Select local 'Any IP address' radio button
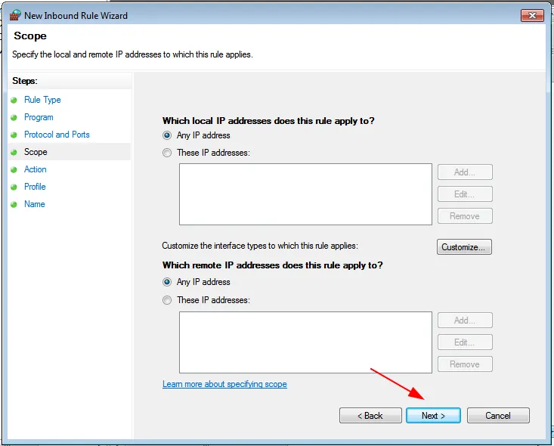 (167, 135)
